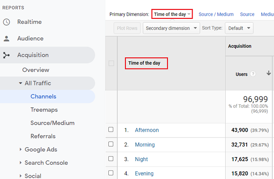The height and width of the screenshot is (179, 274).
Task: Open the Time of the day dimension dropdown
Action: tap(172, 14)
